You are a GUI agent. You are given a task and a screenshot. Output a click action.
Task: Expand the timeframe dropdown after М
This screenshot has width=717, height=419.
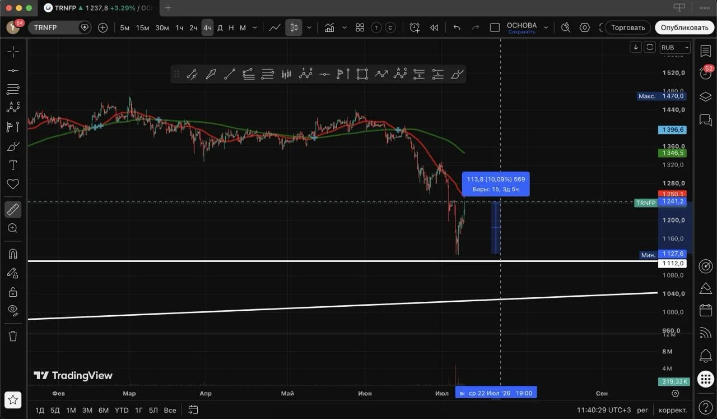pos(255,27)
